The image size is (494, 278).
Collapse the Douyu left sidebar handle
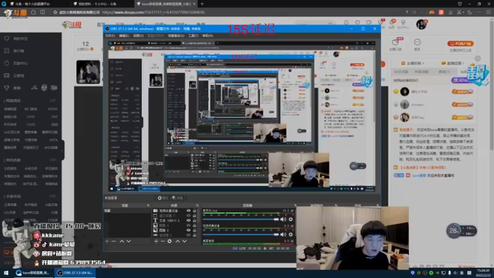point(63,150)
